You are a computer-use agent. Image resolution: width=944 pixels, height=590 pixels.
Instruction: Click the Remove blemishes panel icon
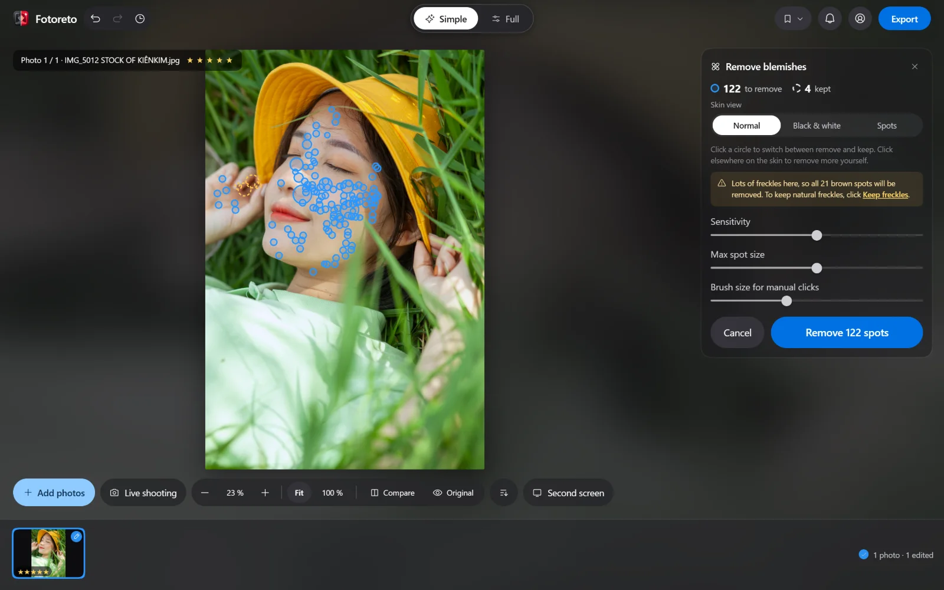716,67
